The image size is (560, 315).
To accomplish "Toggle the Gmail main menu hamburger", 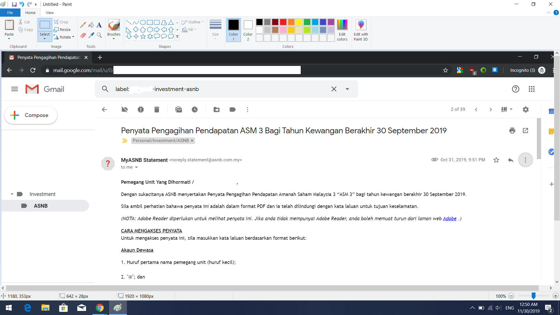I will [x=15, y=89].
